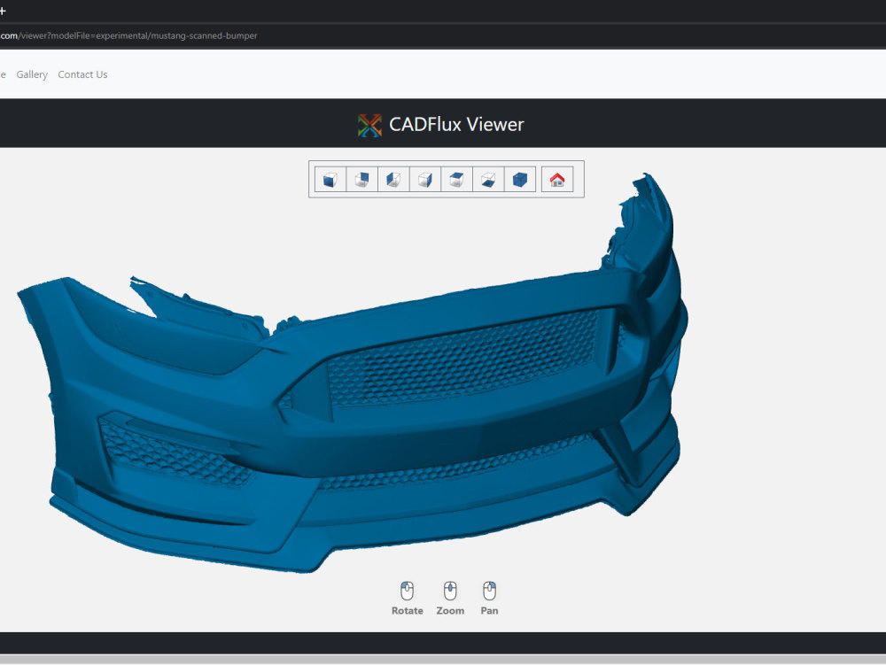
Task: Select the front view cube icon
Action: (x=330, y=180)
